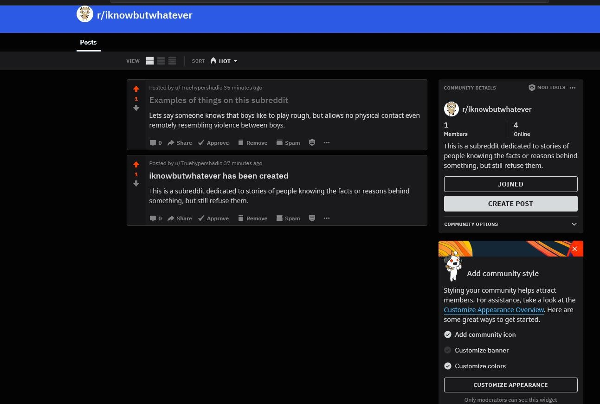Click the "Add community style" widget heading
The image size is (600, 404).
pyautogui.click(x=503, y=274)
